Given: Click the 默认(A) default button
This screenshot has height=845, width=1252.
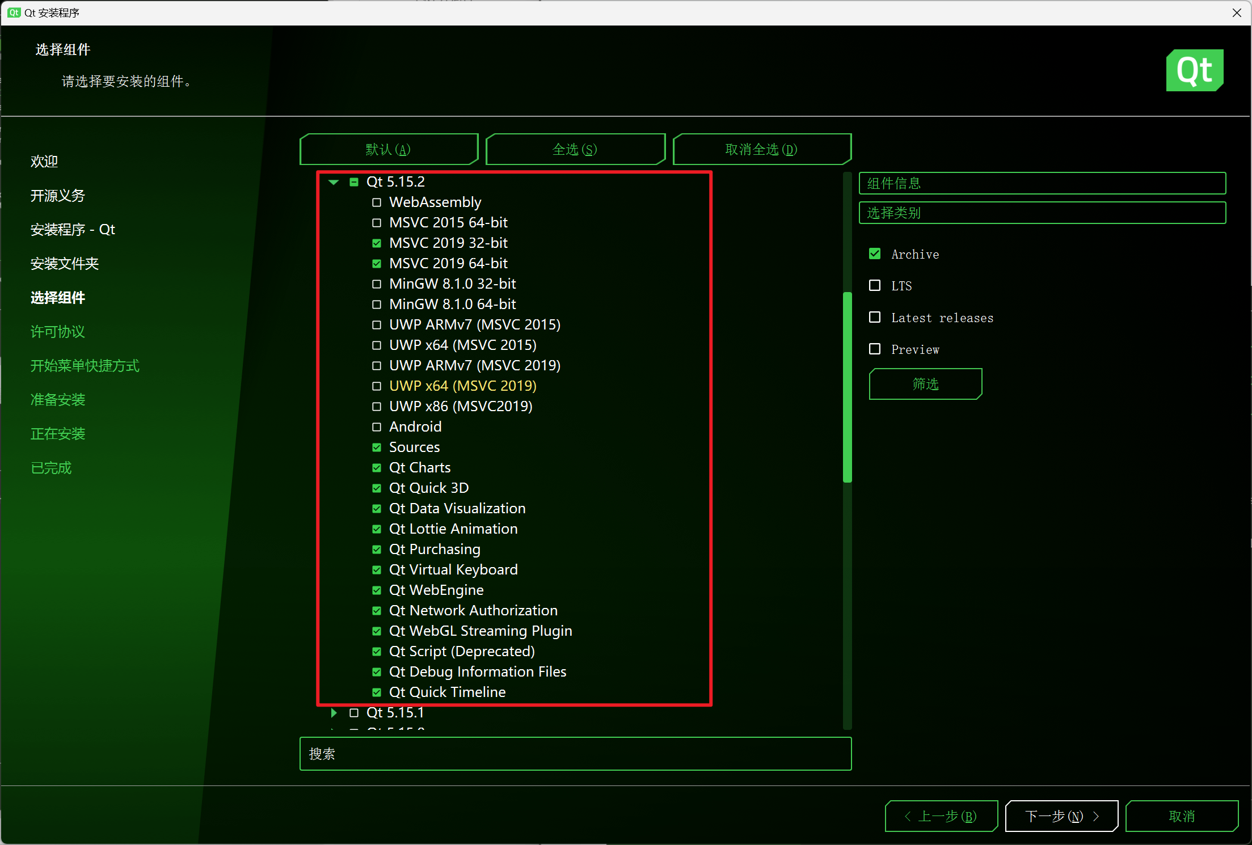Looking at the screenshot, I should point(389,149).
